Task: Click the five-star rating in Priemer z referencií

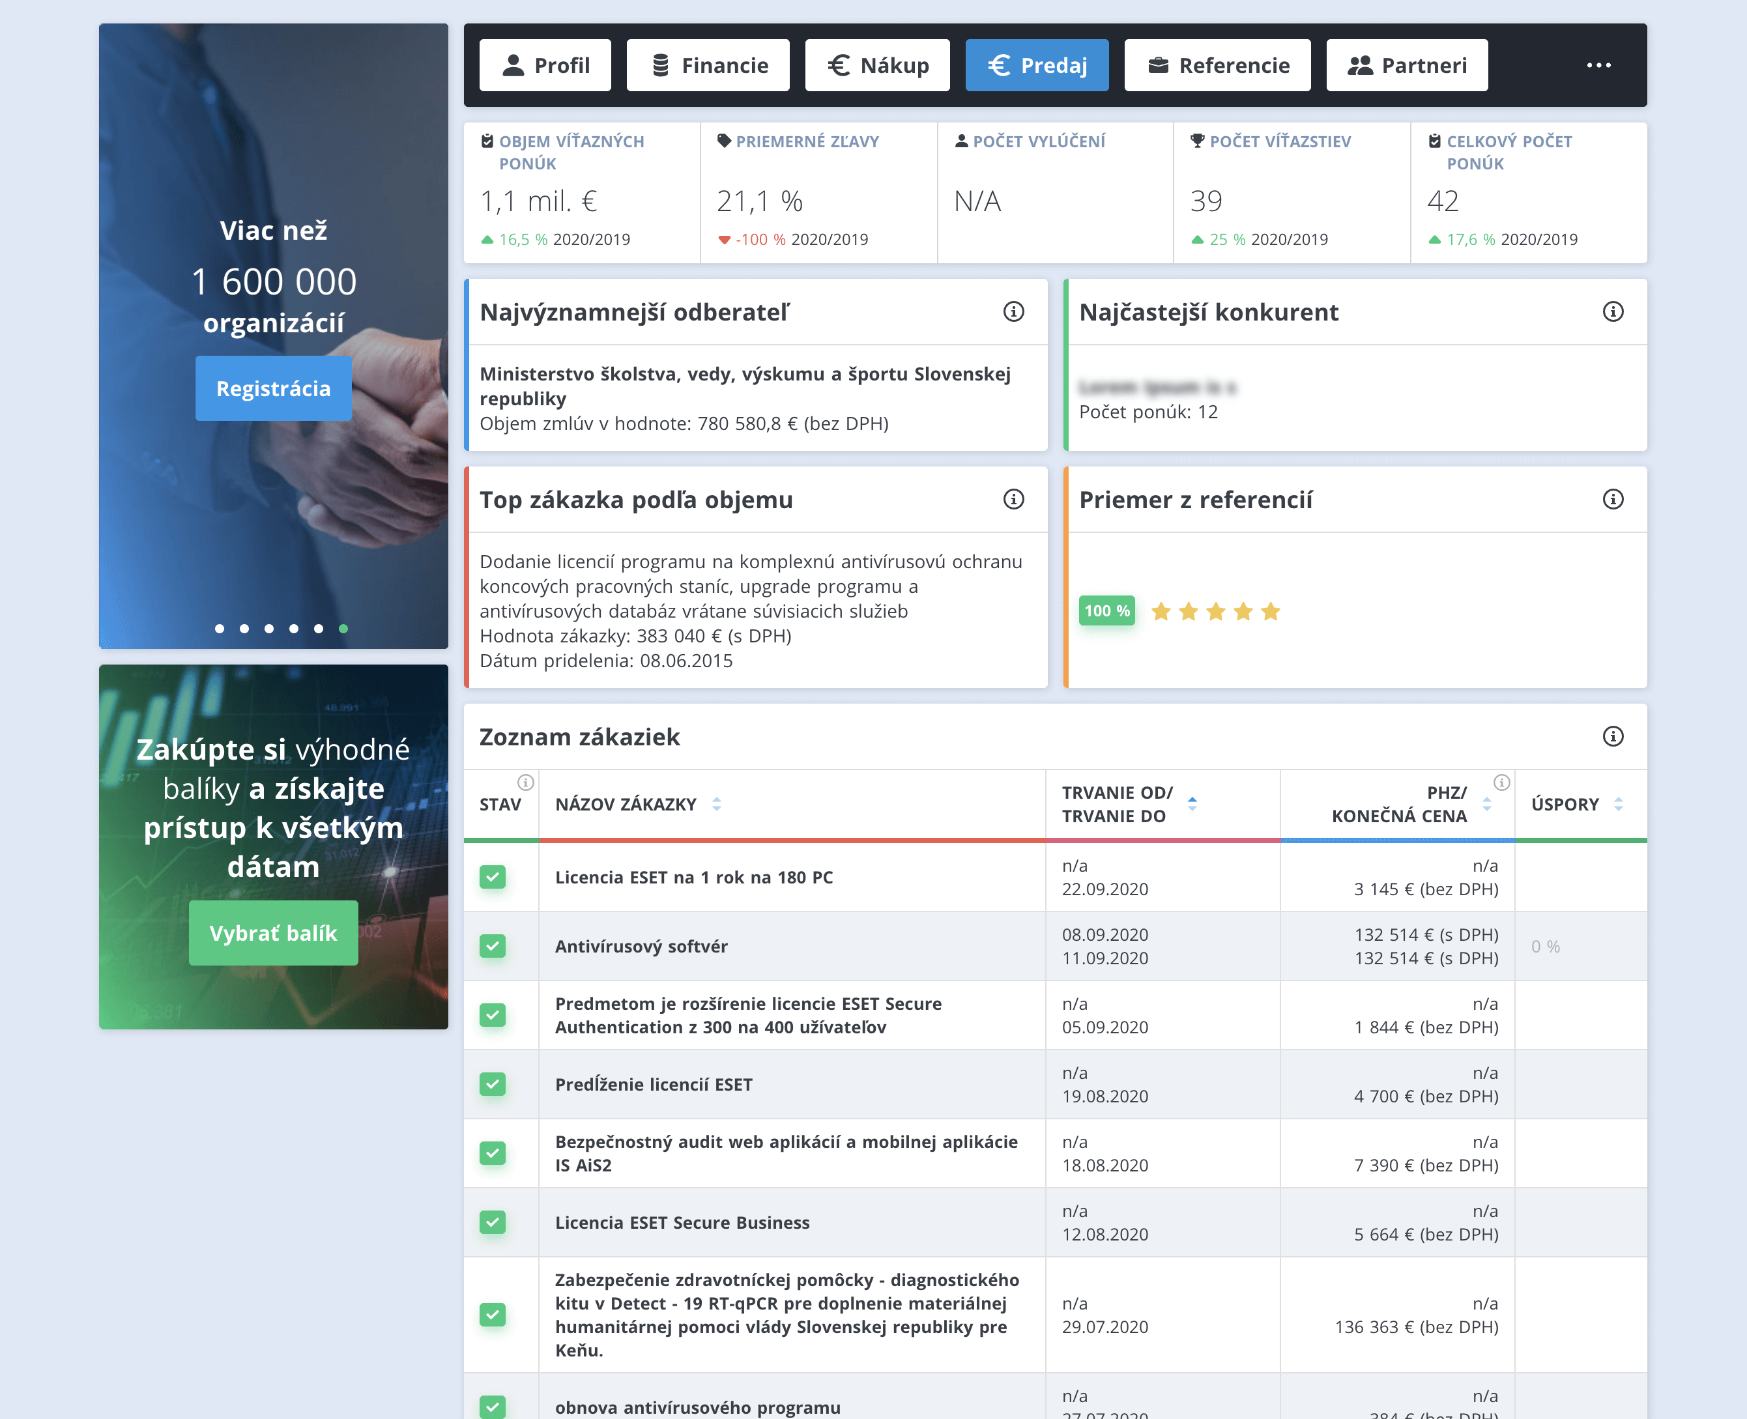Action: [x=1215, y=611]
